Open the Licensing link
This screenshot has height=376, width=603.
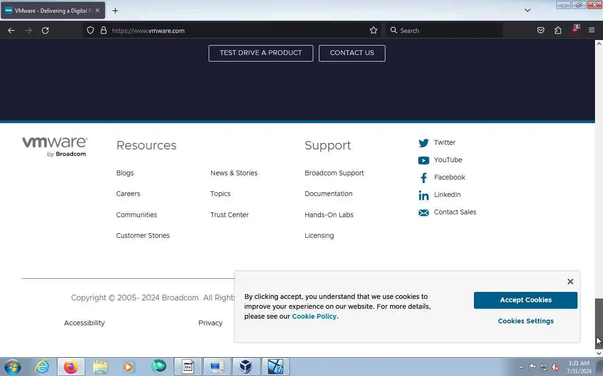click(319, 235)
